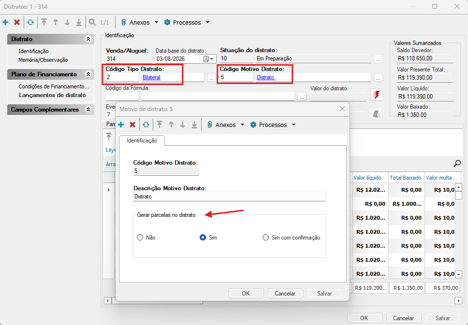Screen dimensions: 468x325
Task: Follow the Bilateral link
Action: [x=151, y=77]
